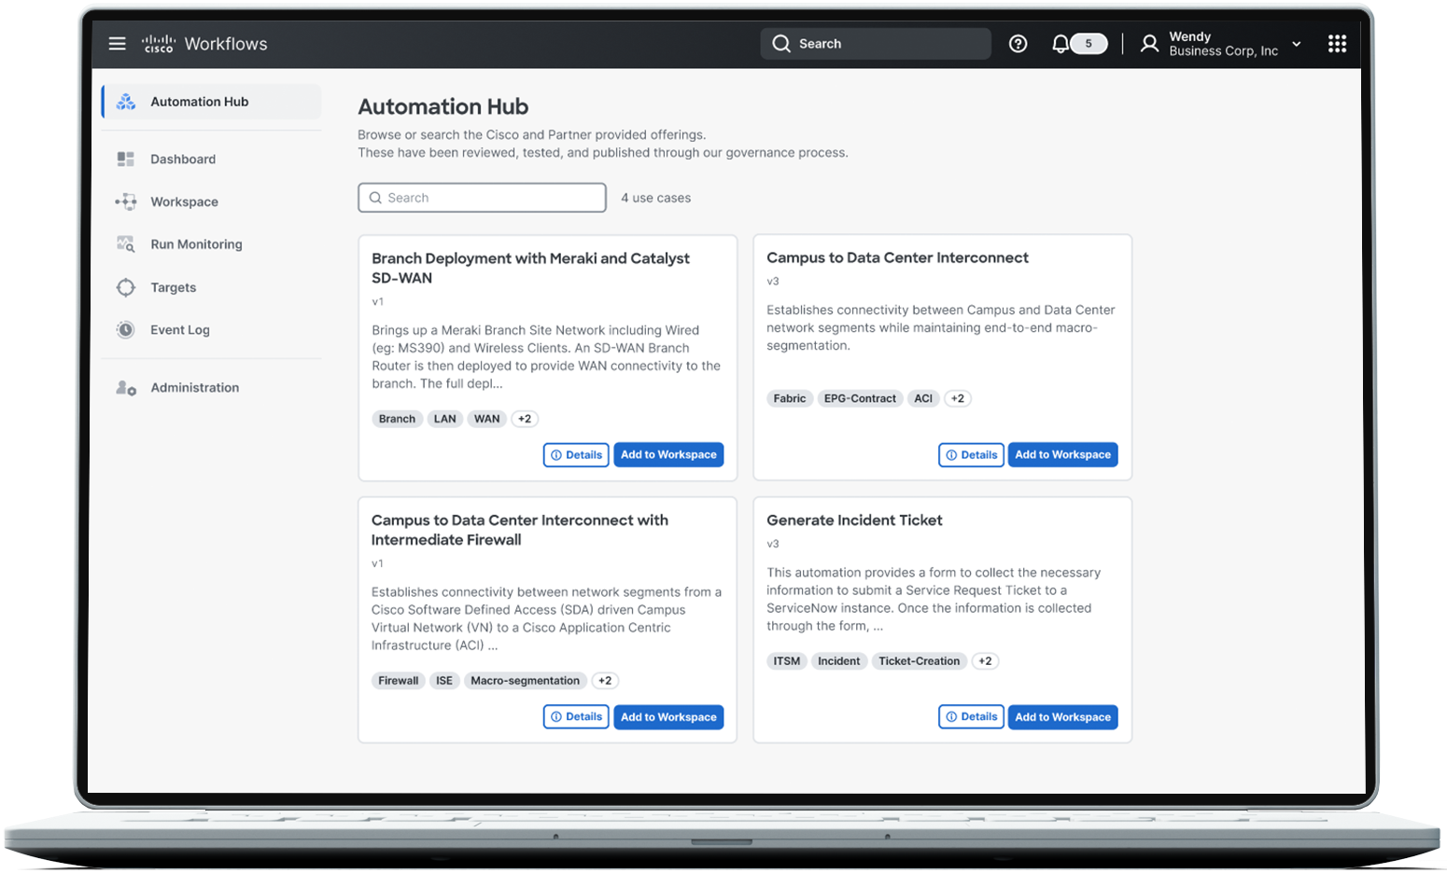This screenshot has width=1447, height=873.
Task: Open Dashboard from the sidebar
Action: [183, 159]
